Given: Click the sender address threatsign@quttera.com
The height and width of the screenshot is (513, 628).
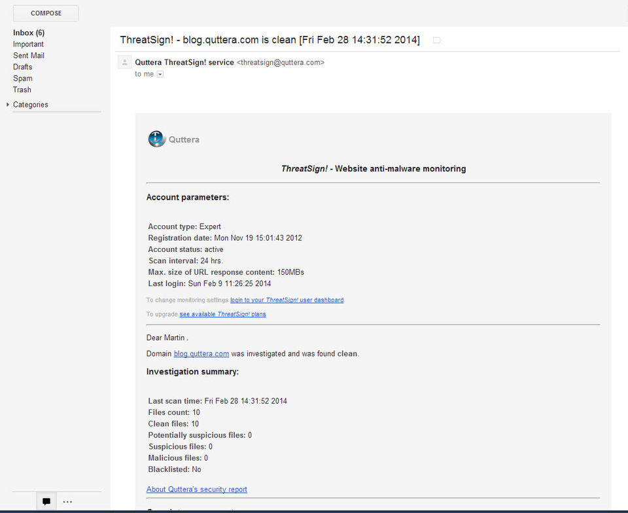Looking at the screenshot, I should [281, 62].
